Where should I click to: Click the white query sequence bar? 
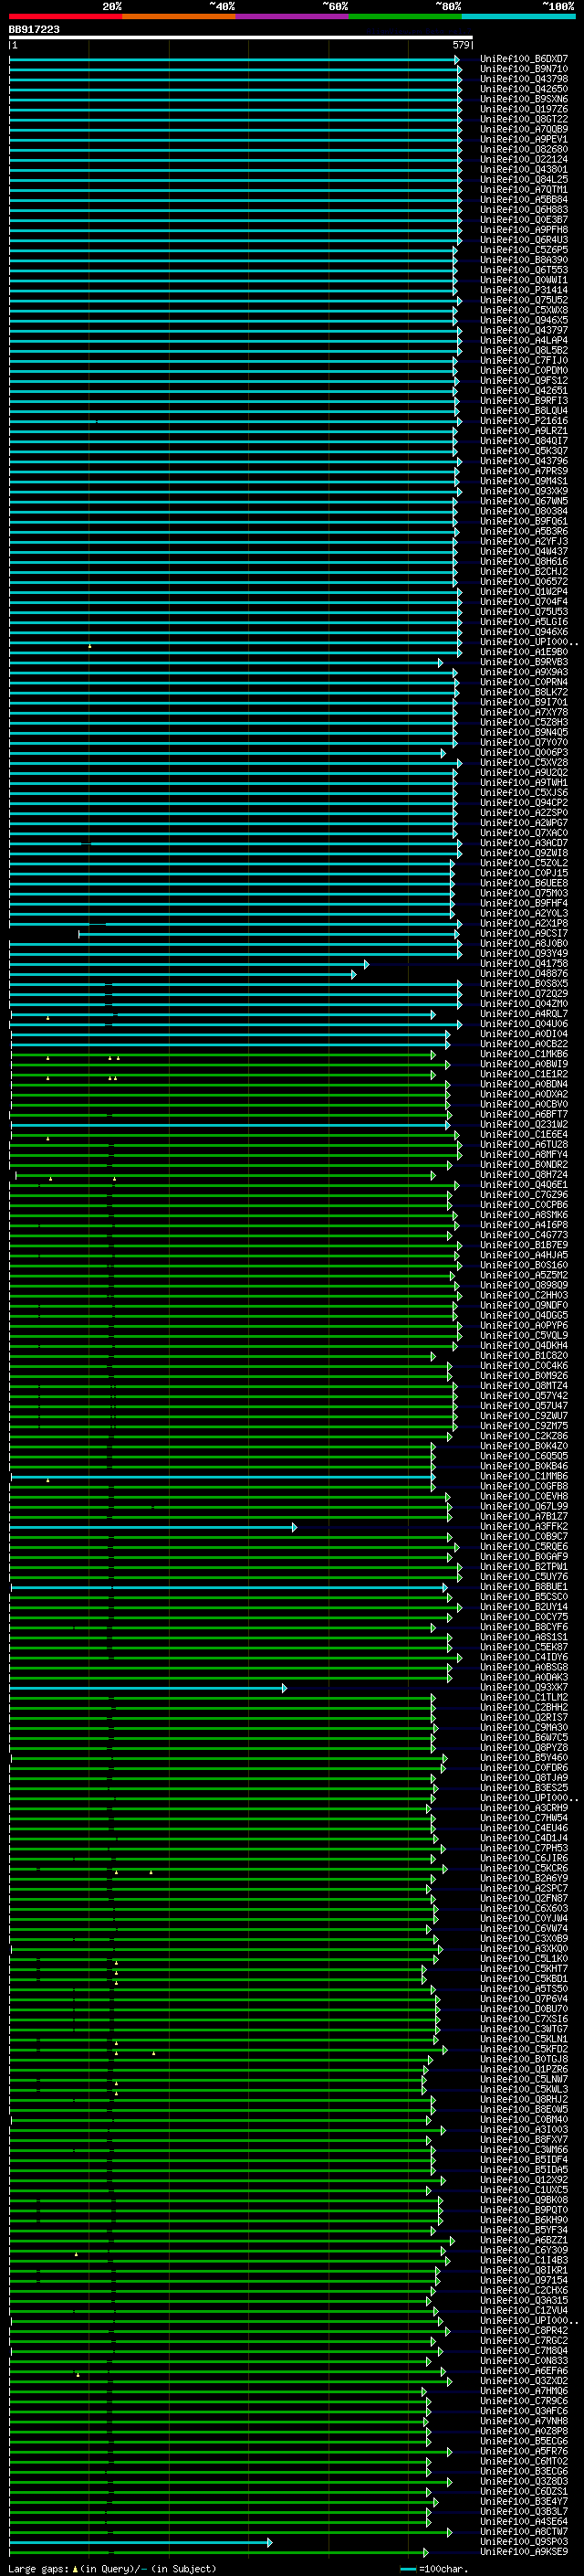pyautogui.click(x=241, y=38)
